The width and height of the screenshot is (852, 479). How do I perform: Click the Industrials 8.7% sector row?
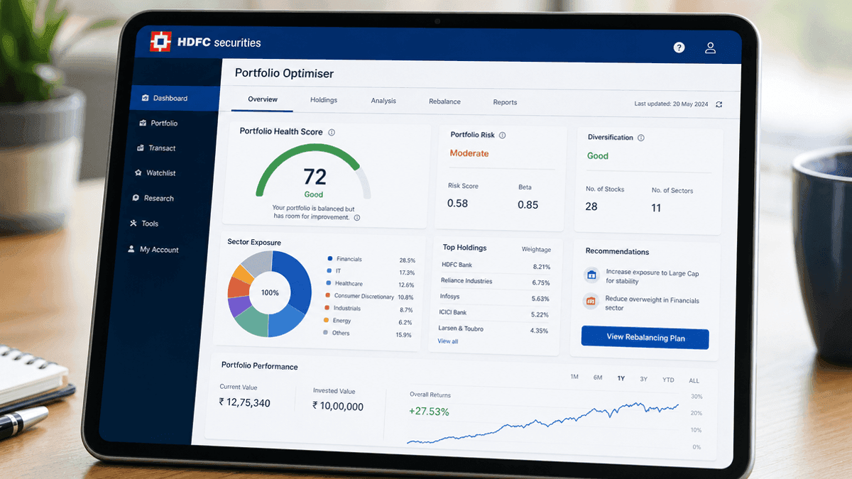[368, 309]
